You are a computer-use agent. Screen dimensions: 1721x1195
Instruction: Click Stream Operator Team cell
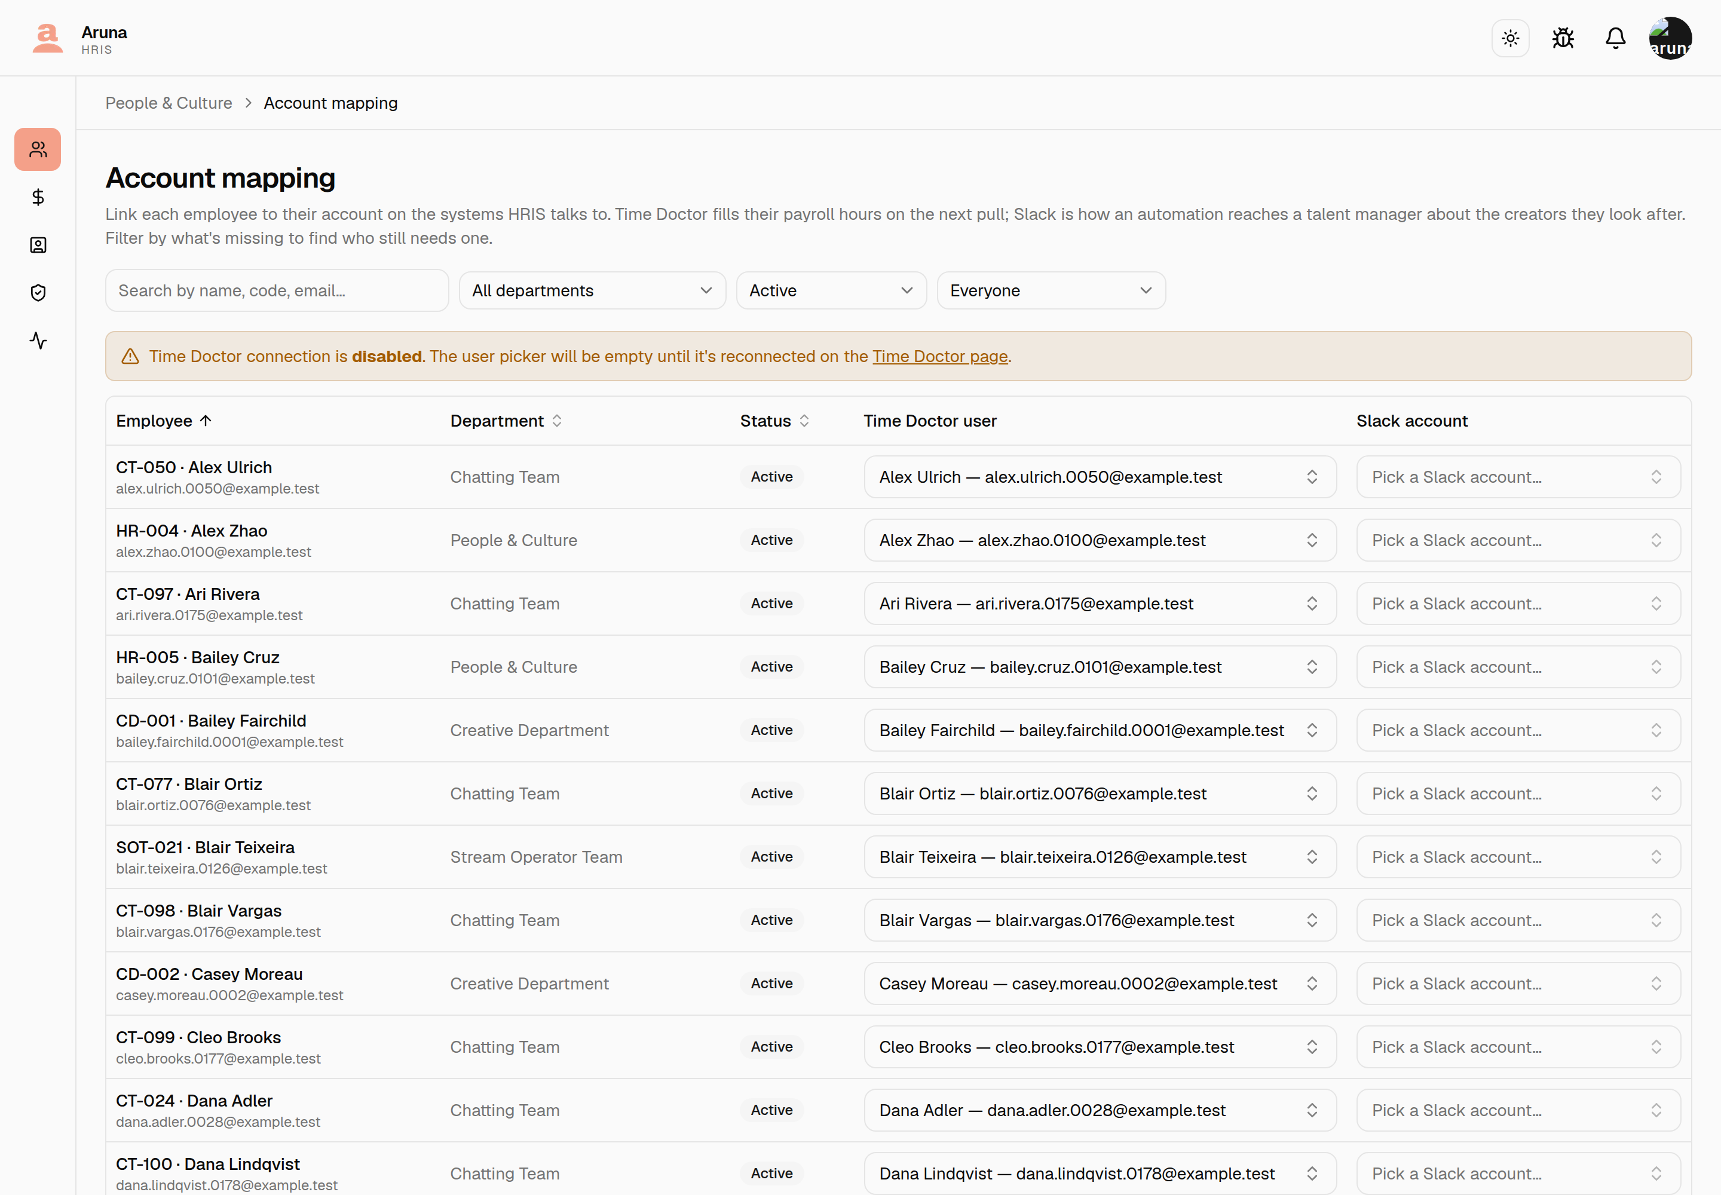(536, 857)
